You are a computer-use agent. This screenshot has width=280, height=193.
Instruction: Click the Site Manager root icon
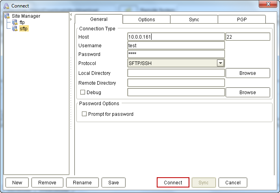tap(7, 16)
